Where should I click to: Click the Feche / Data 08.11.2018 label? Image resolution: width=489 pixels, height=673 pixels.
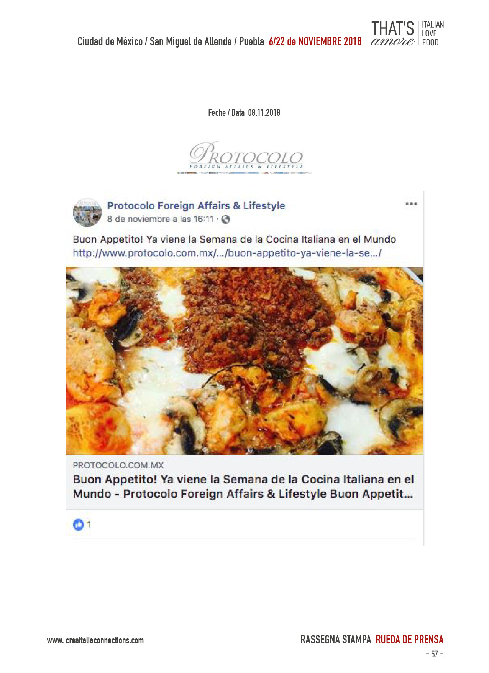[244, 113]
